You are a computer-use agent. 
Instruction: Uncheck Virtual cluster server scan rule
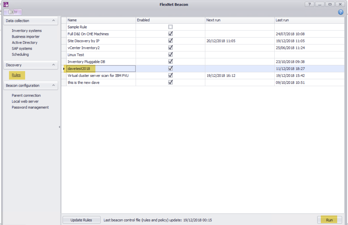[170, 76]
